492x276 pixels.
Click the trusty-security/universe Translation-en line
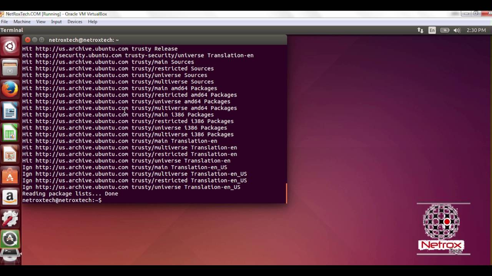(x=138, y=55)
